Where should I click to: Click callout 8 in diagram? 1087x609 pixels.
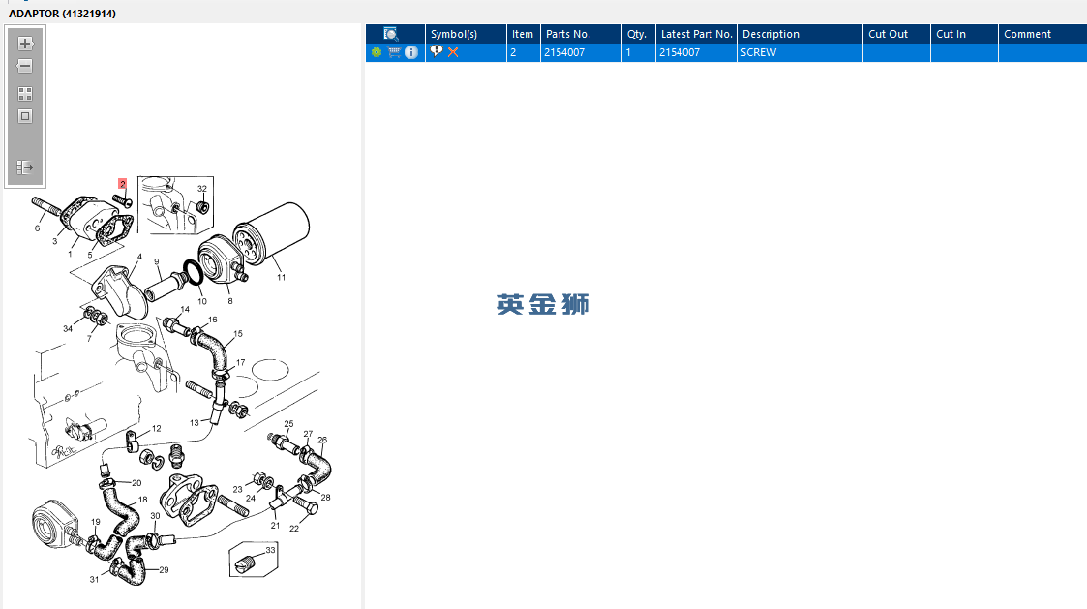[230, 301]
